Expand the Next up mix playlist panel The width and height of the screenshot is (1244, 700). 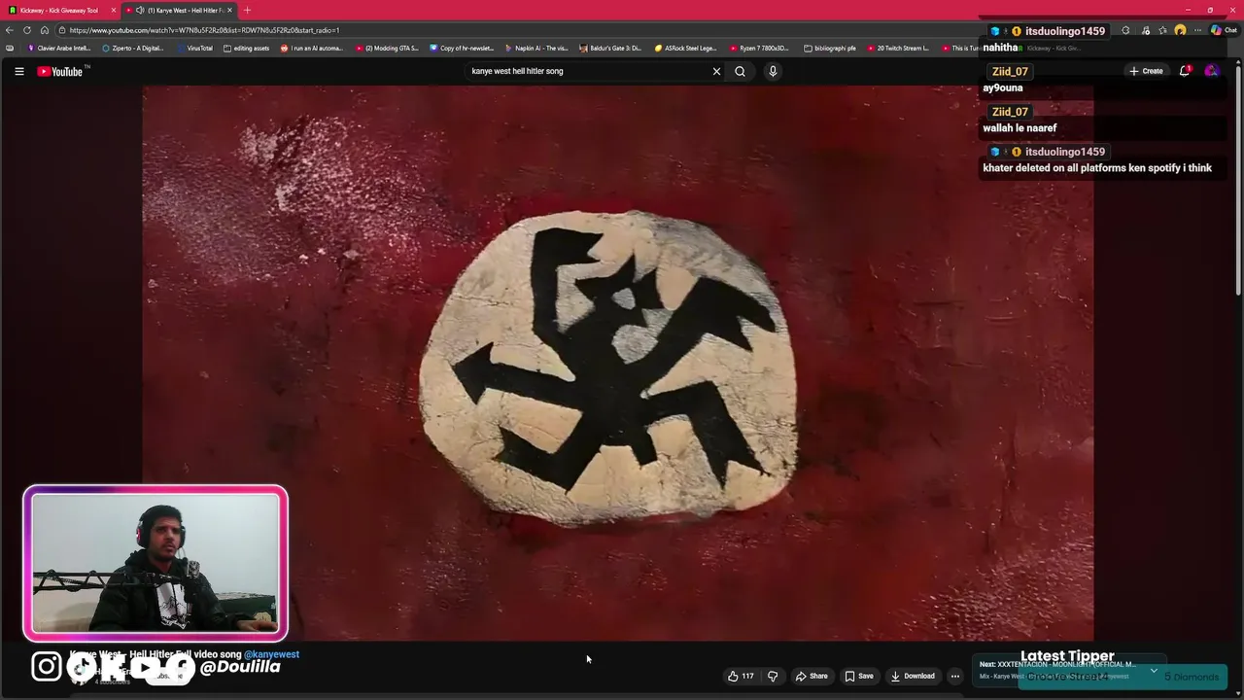coord(1154,670)
